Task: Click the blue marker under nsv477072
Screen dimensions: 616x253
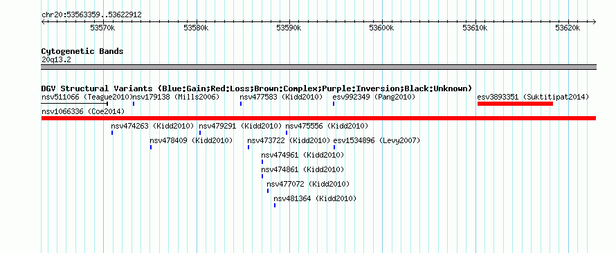Action: pyautogui.click(x=268, y=191)
